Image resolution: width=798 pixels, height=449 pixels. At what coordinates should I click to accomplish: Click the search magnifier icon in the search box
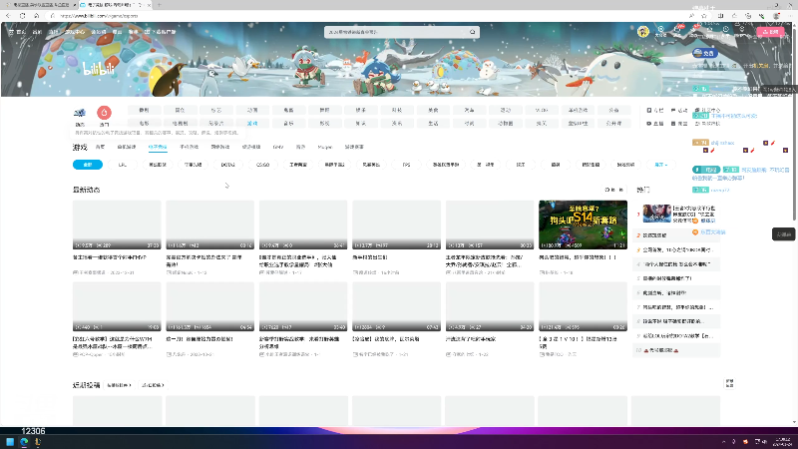click(472, 32)
